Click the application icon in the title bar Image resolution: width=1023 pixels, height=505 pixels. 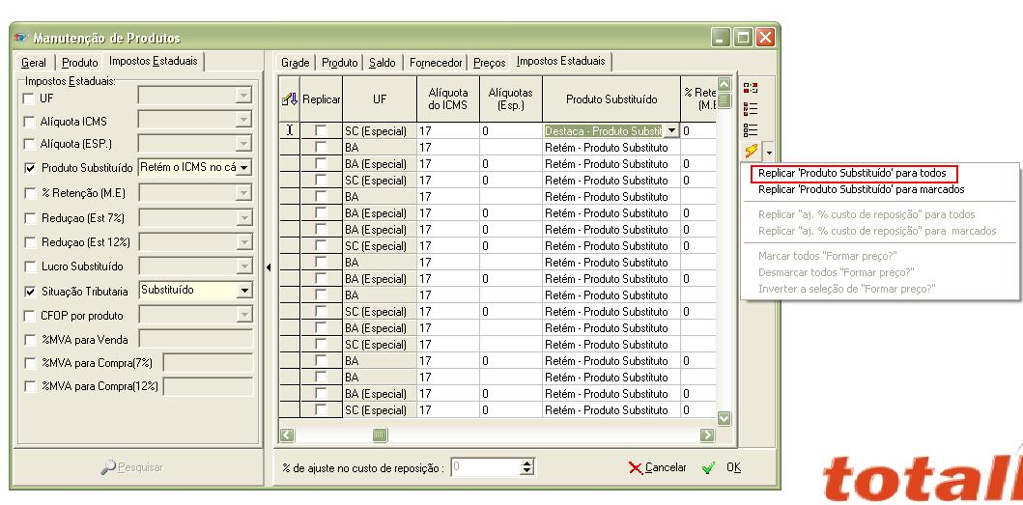21,38
